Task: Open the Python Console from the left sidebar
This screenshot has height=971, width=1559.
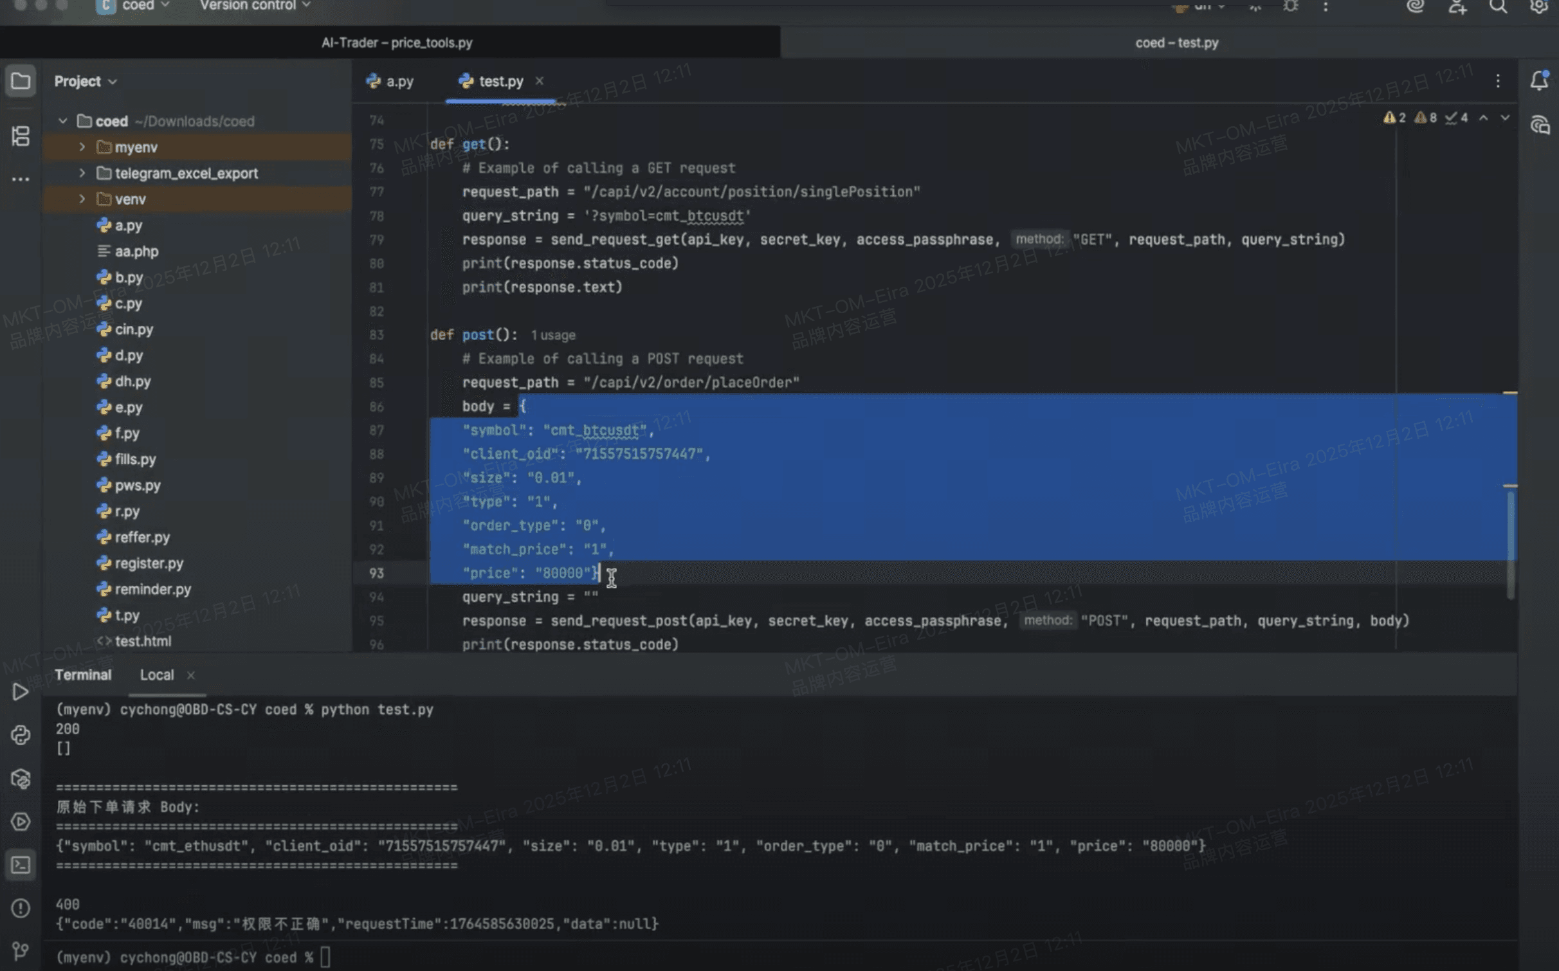Action: pyautogui.click(x=21, y=735)
